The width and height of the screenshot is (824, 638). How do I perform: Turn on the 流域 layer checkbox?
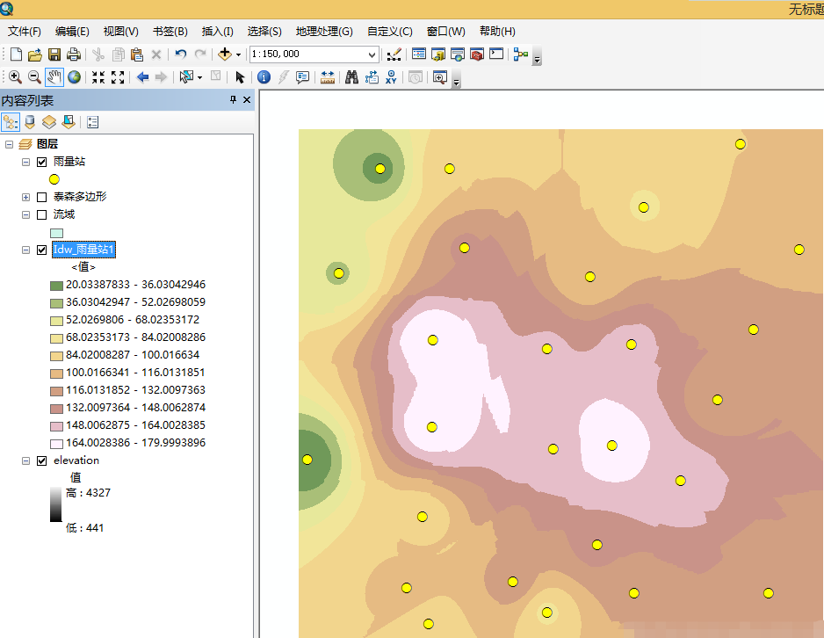[41, 214]
